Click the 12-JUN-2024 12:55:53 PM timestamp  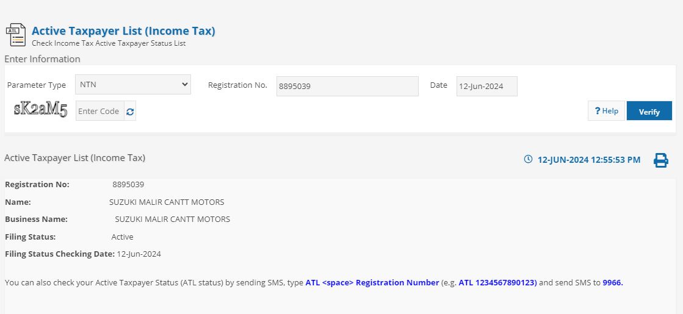[x=588, y=160]
